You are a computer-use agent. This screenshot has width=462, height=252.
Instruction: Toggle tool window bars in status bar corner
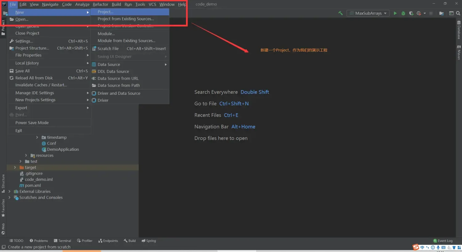[4, 247]
